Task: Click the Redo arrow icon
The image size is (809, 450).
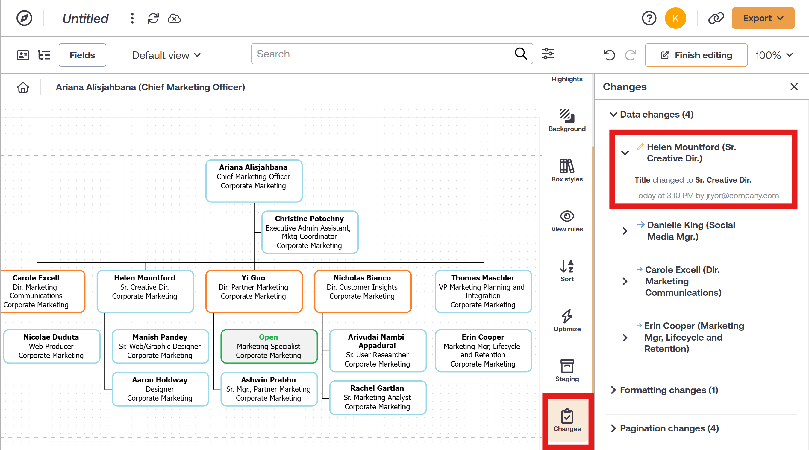Action: 630,55
